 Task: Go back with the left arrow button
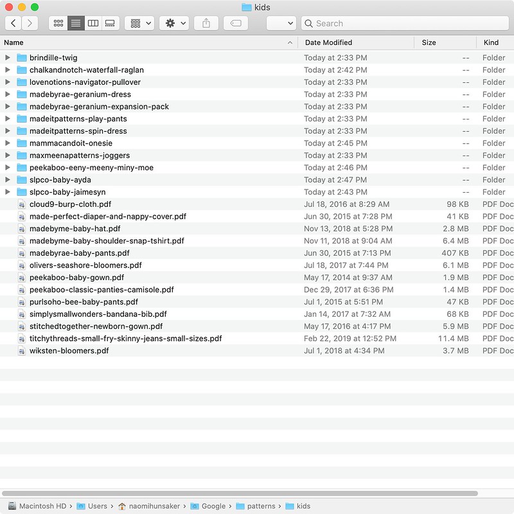pos(13,23)
